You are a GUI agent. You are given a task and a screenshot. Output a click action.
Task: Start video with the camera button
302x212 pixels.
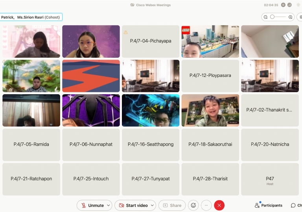133,205
